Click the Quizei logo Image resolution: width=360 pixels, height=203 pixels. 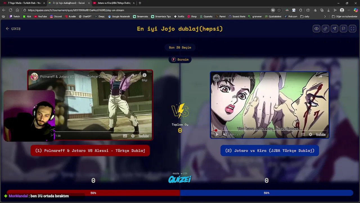click(180, 179)
